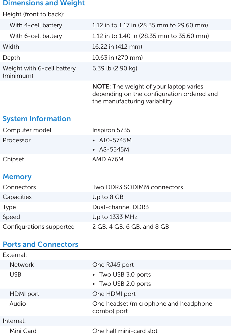Select the 'Two USB 2.0 ports' entry
Image resolution: width=231 pixels, height=333 pixels.
pyautogui.click(x=125, y=283)
